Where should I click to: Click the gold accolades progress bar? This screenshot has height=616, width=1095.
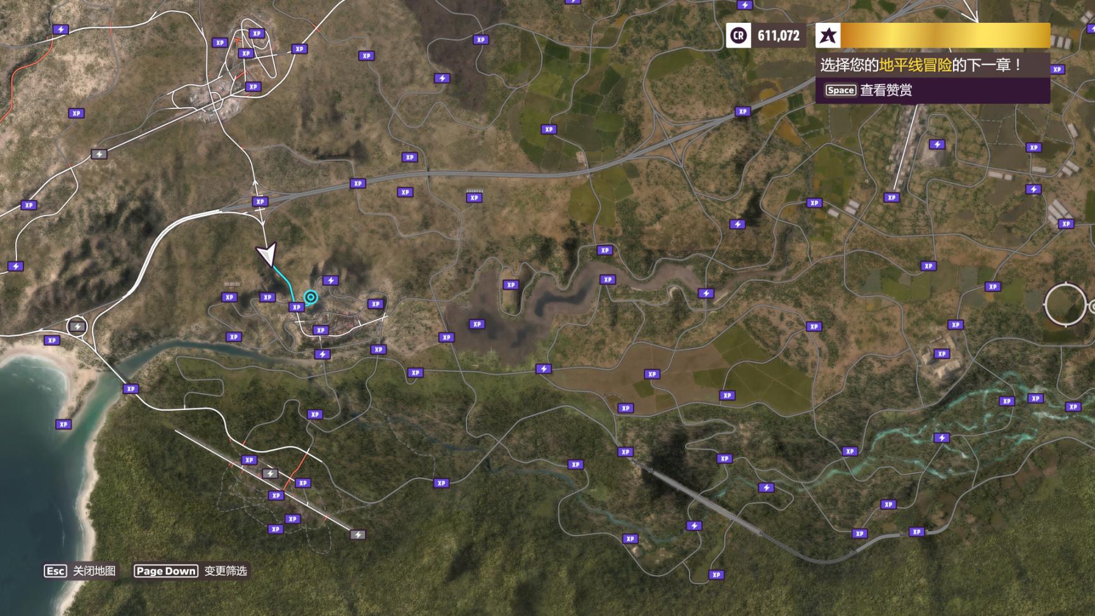point(945,35)
